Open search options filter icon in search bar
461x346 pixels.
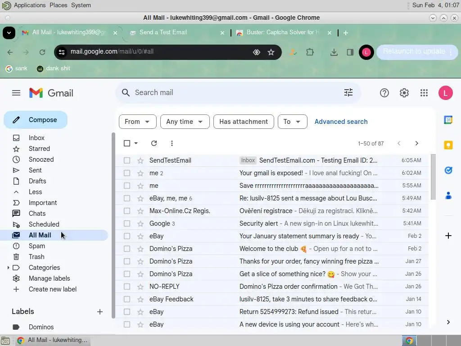click(348, 93)
